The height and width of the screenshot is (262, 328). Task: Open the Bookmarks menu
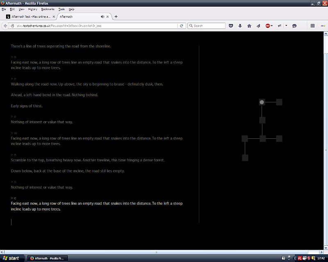[x=48, y=9]
